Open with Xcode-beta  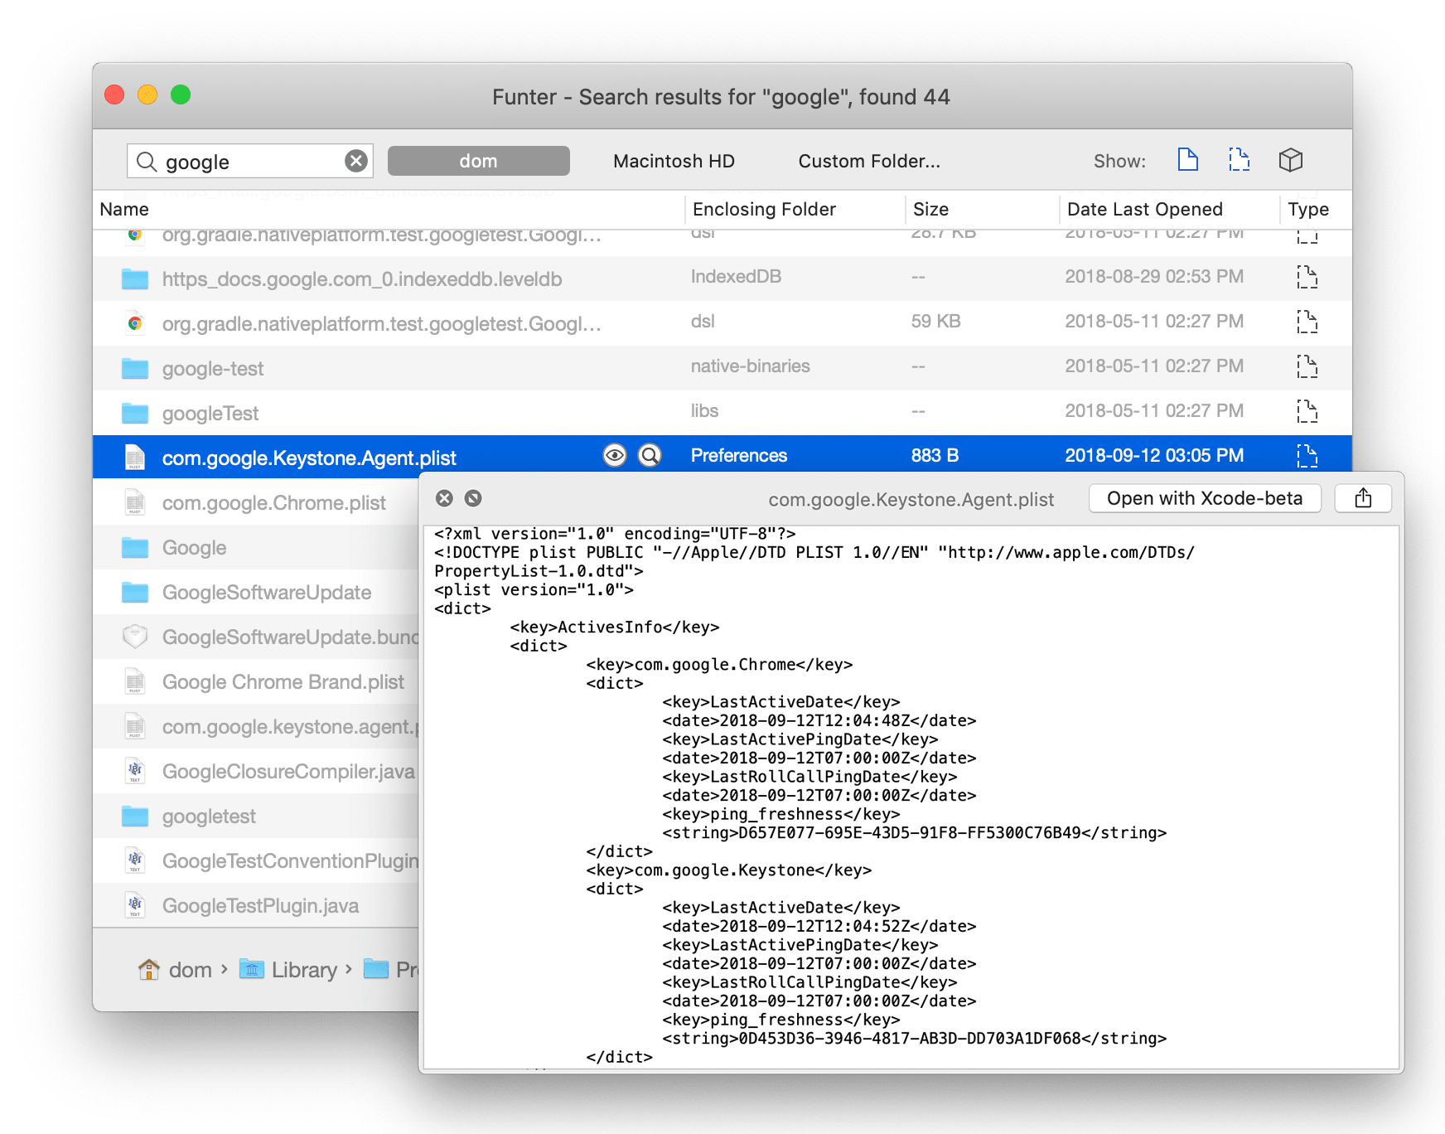coord(1205,498)
